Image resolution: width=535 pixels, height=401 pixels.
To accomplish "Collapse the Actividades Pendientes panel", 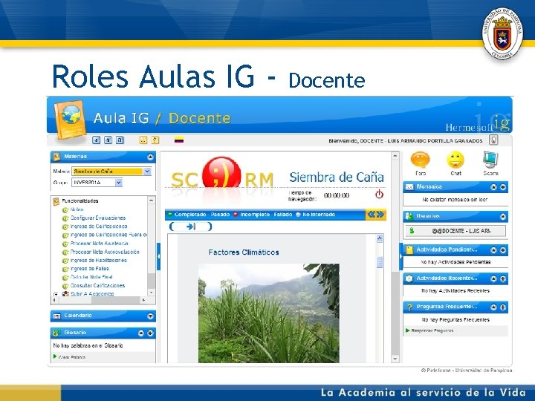I will point(493,250).
